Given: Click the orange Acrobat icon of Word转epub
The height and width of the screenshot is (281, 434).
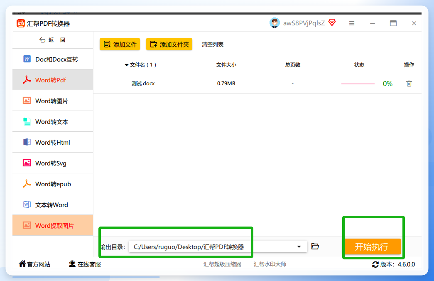Looking at the screenshot, I should [x=27, y=184].
